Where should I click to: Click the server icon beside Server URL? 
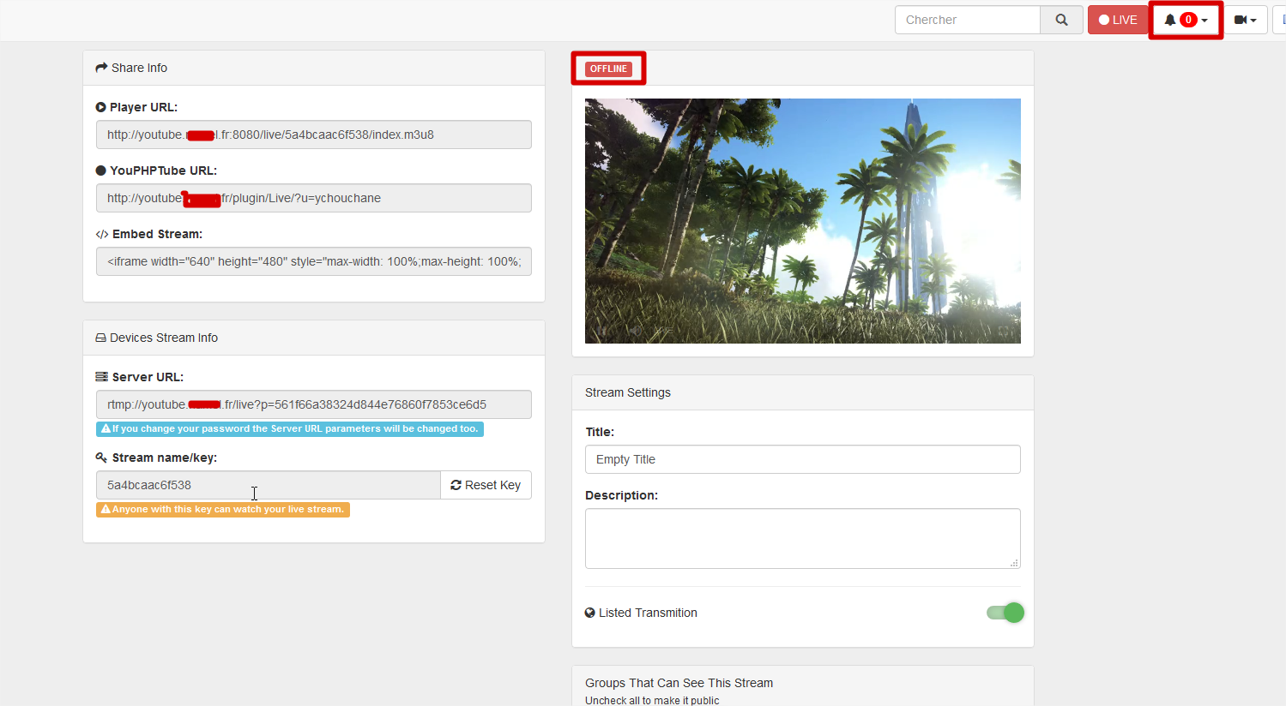pos(101,377)
